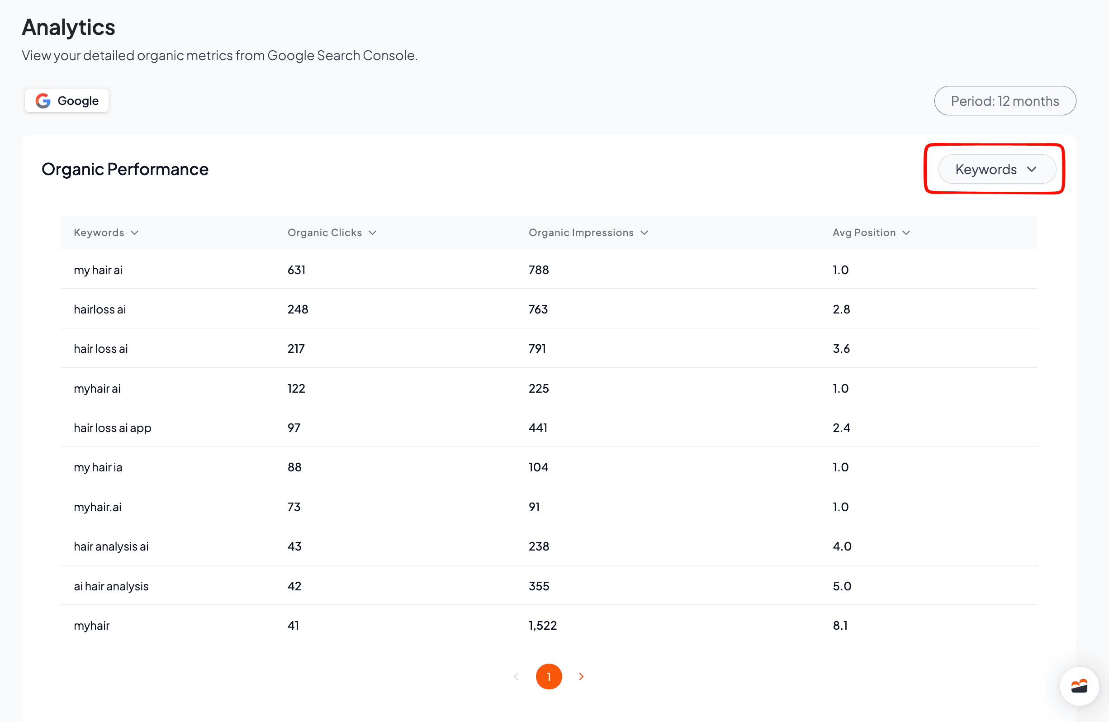Click the 'myhair' keyword row

pyautogui.click(x=549, y=625)
